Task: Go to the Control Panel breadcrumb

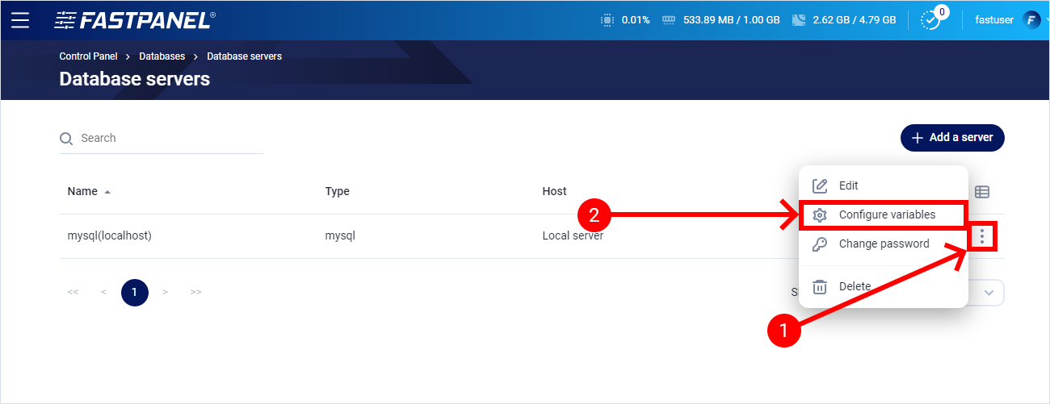Action: [x=88, y=56]
